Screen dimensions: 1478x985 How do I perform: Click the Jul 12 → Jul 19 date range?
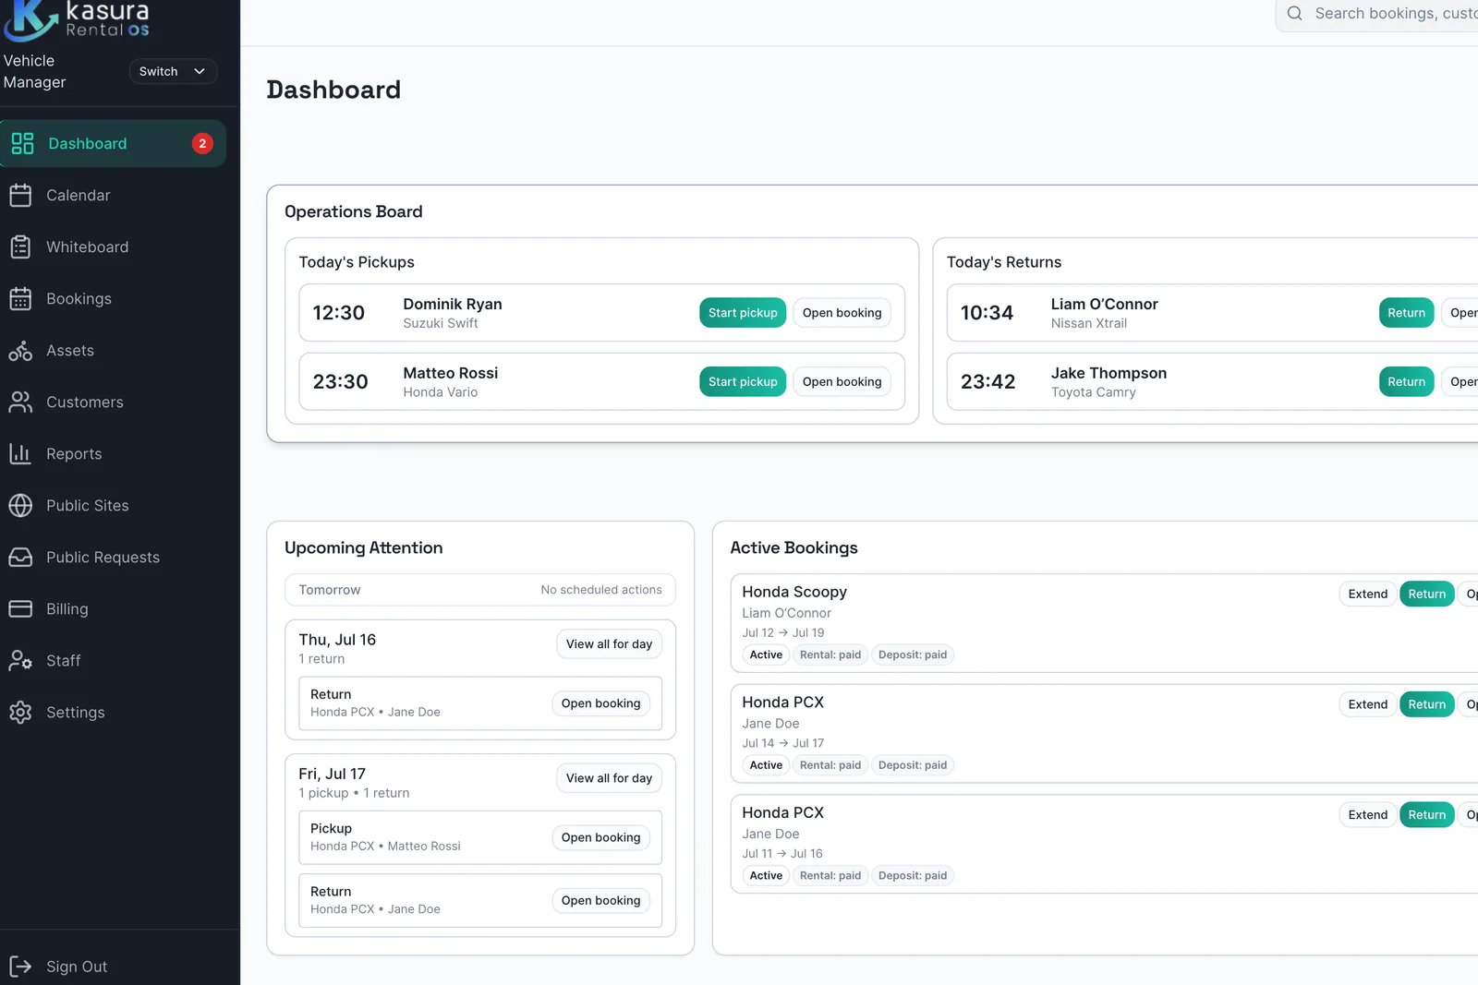pos(783,632)
